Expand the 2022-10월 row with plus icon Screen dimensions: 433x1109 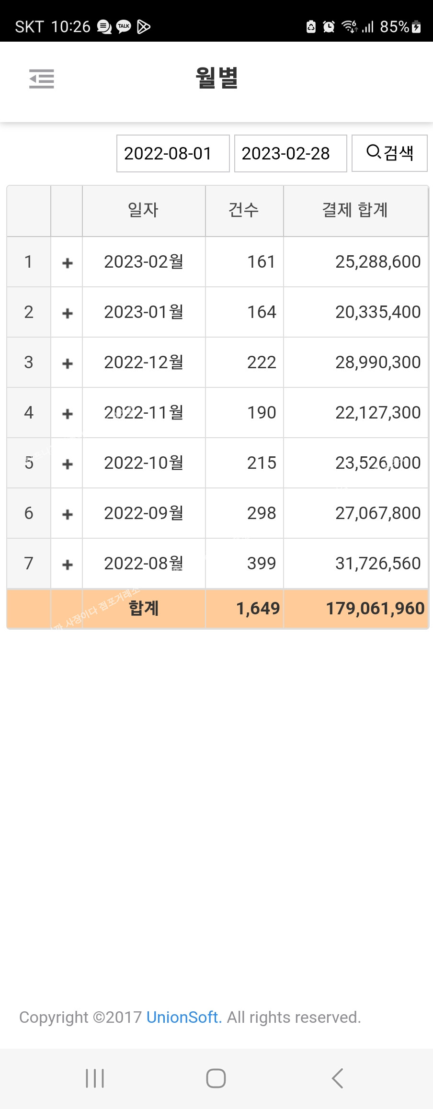[x=68, y=464]
